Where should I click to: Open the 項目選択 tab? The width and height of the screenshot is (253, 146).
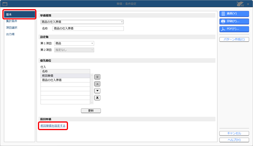[x=11, y=28]
